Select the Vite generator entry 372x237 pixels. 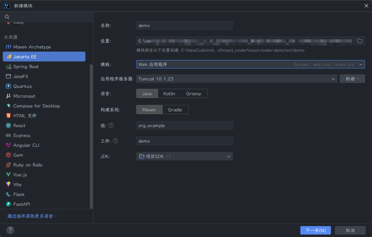click(x=44, y=184)
